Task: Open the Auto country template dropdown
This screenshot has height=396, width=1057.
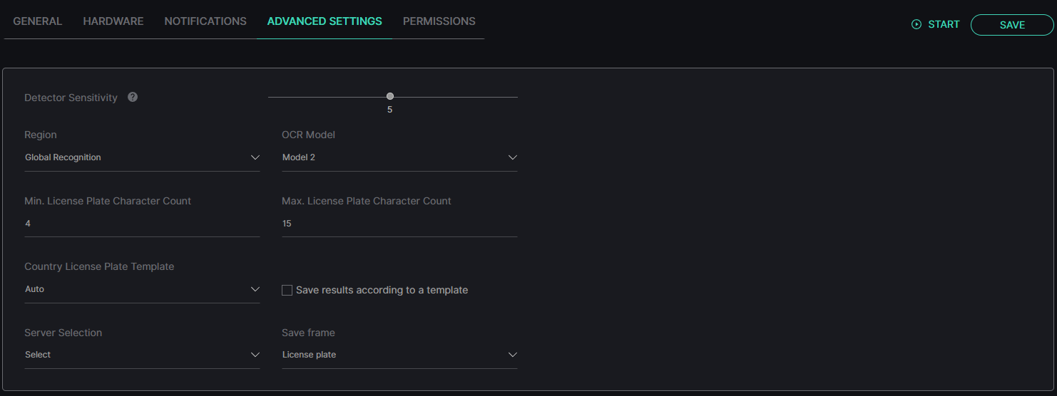Action: pyautogui.click(x=142, y=289)
